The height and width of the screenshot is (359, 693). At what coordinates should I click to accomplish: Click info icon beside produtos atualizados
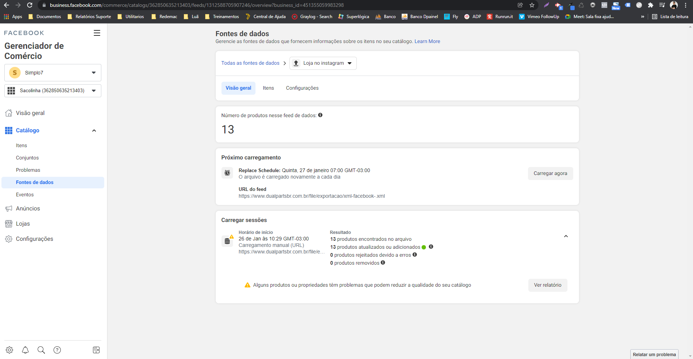point(431,247)
